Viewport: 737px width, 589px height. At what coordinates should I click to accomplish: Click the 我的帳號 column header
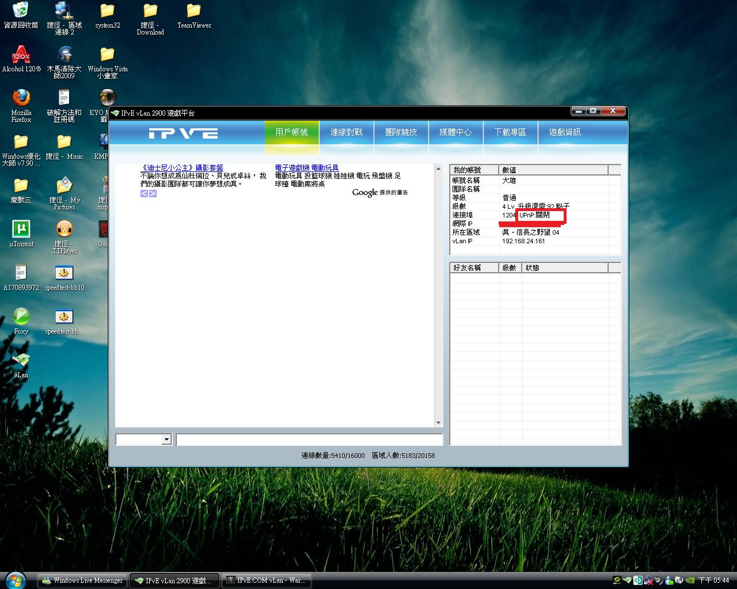tap(474, 170)
